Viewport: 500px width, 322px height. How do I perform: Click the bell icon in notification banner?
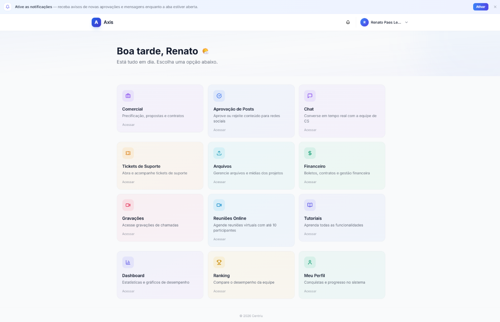7,7
